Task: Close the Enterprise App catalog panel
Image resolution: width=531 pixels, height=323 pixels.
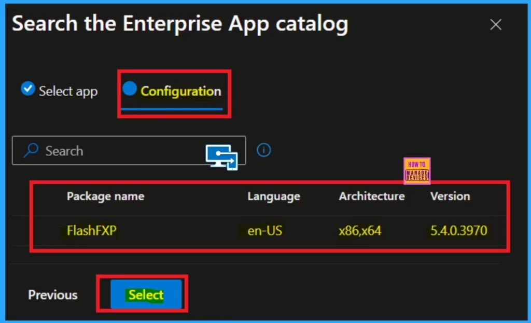Action: [x=495, y=24]
